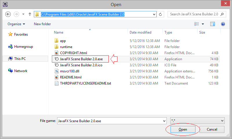
Task: Sort by the Size column header
Action: [x=202, y=32]
